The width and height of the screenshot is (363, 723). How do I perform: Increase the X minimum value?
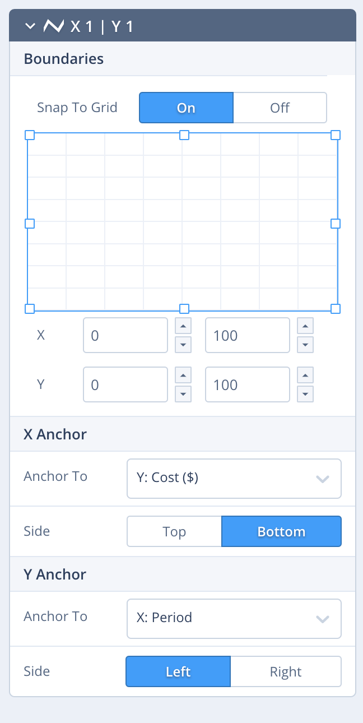tap(183, 327)
